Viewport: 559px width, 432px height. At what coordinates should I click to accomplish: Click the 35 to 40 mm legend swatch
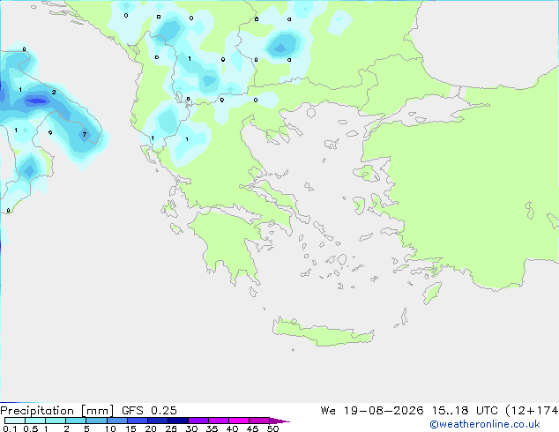click(219, 421)
